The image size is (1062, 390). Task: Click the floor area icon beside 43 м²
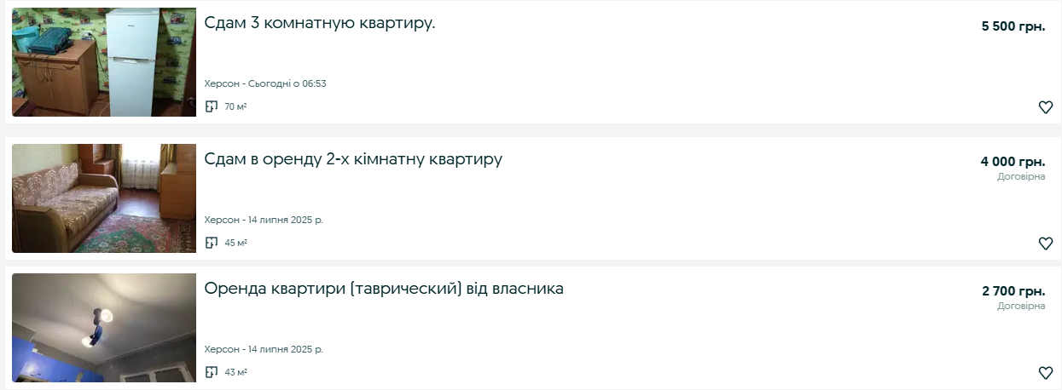pos(212,372)
